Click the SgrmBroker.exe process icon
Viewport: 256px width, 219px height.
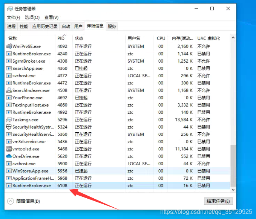9,61
